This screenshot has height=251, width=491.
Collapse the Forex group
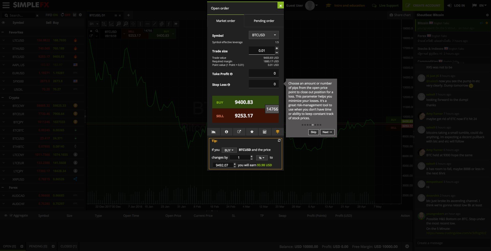(x=3, y=188)
